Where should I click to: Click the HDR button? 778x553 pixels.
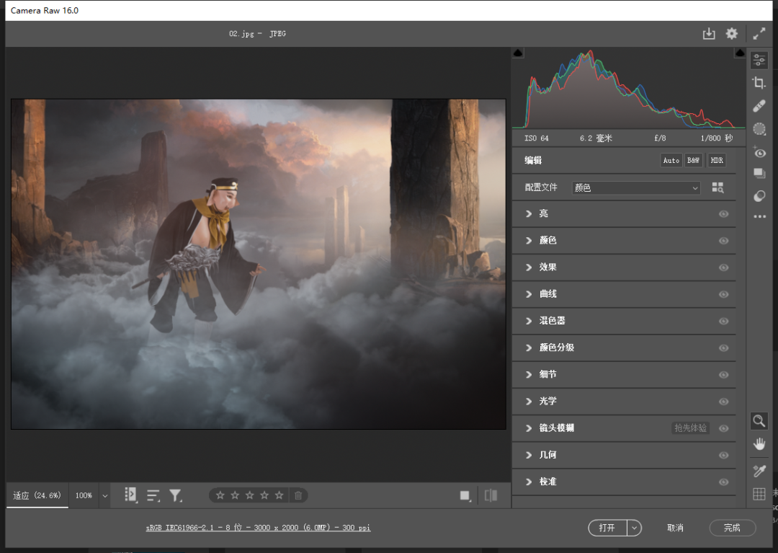[717, 160]
